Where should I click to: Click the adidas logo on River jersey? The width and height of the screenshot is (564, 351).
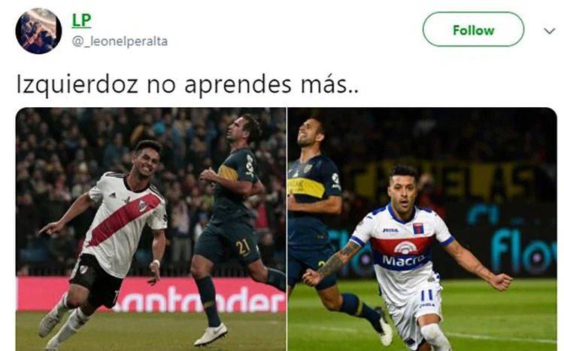113,195
